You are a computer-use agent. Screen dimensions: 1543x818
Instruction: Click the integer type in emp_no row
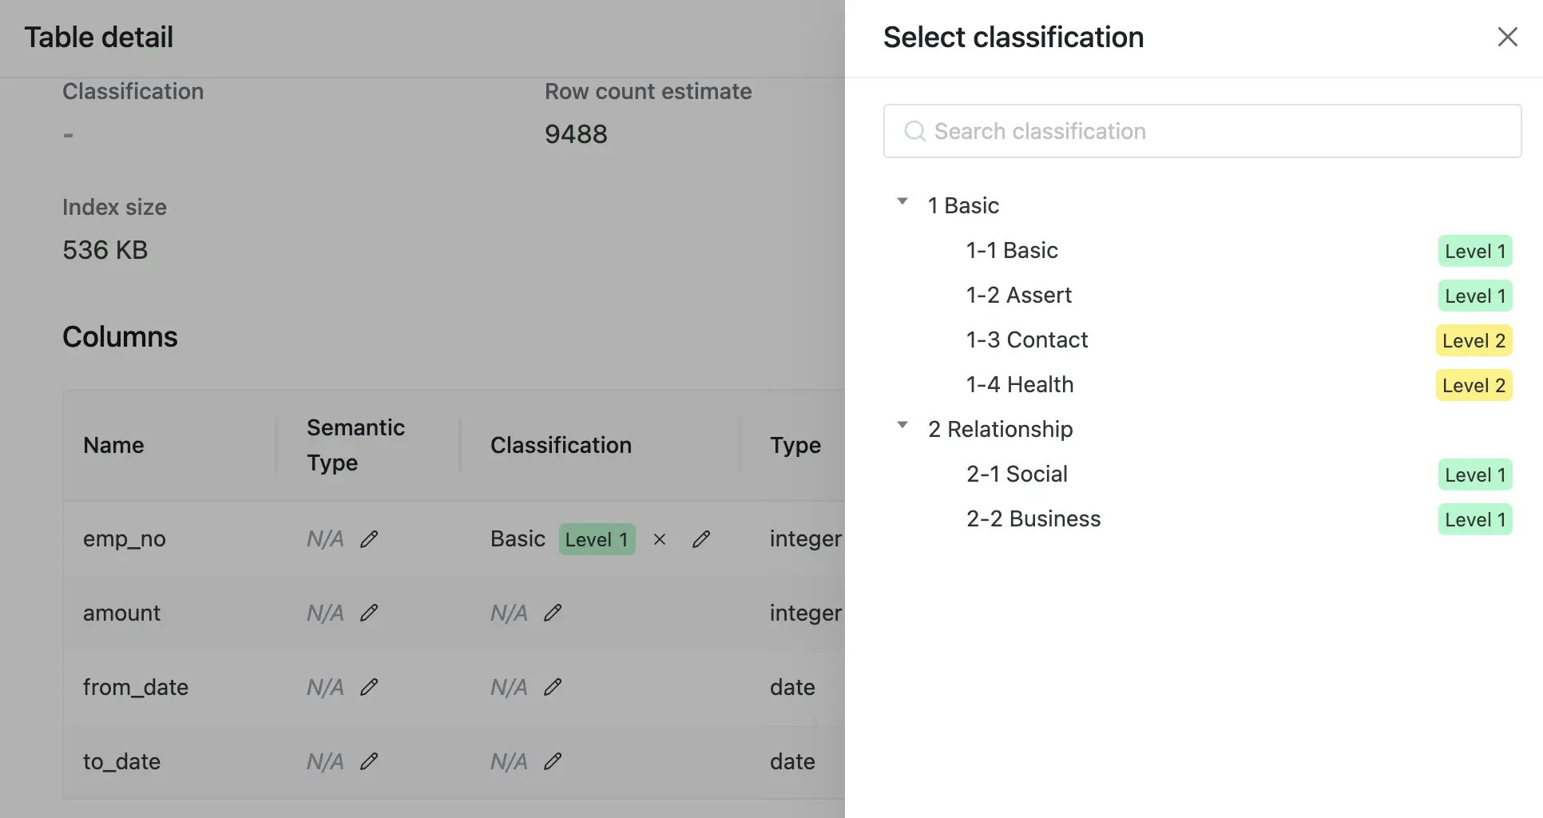[x=806, y=539]
